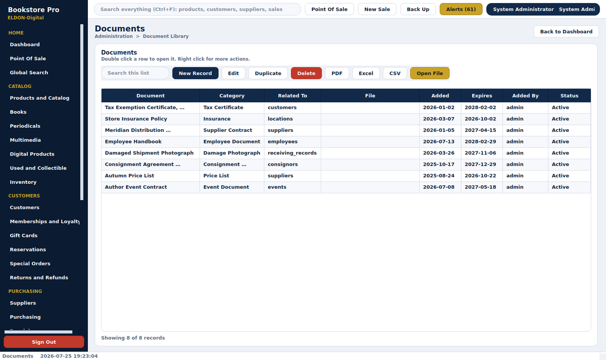Click Back to Dashboard button
Viewport: 606px width, 360px height.
click(566, 31)
